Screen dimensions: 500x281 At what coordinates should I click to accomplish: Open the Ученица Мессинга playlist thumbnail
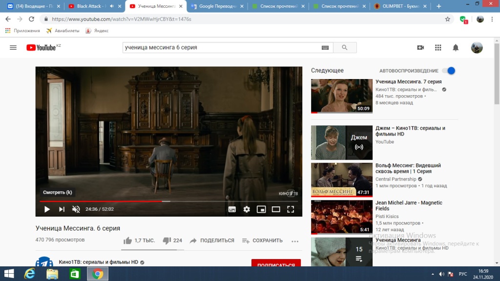(341, 252)
